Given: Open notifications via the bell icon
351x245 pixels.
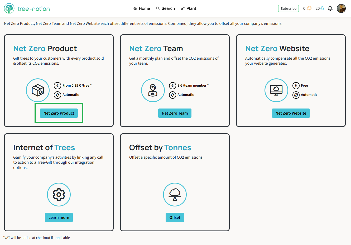Looking at the screenshot, I should coord(330,8).
